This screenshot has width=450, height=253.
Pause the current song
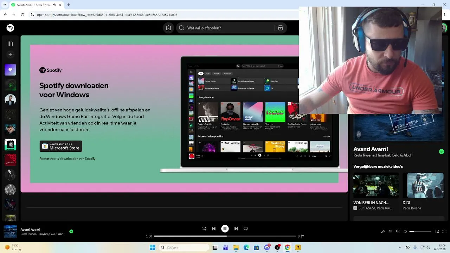(225, 229)
